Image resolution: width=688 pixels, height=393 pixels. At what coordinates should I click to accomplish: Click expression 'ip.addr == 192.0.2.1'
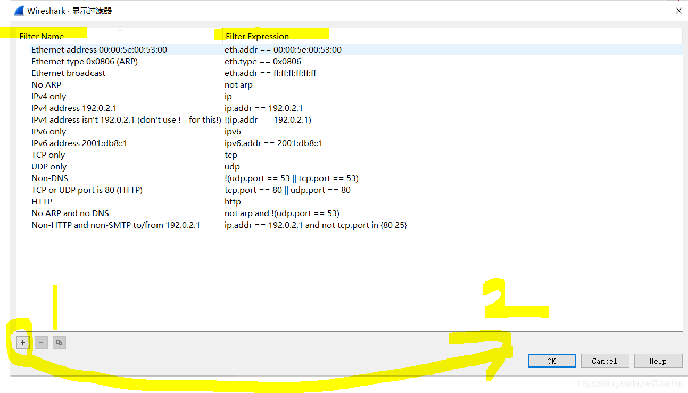pos(263,108)
